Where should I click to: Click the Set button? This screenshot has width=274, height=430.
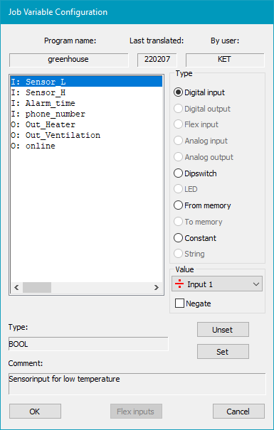pyautogui.click(x=223, y=352)
